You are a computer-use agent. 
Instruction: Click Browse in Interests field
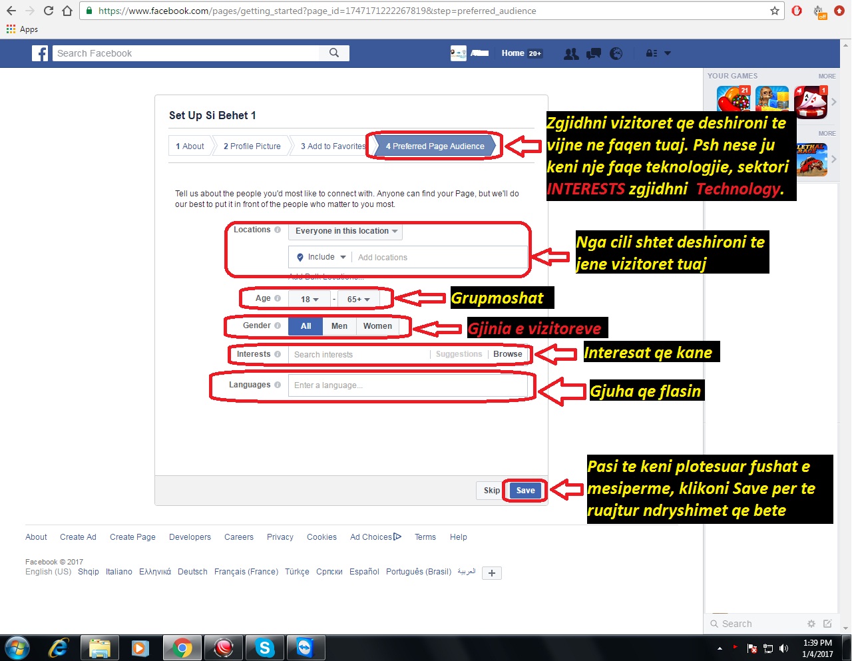click(508, 354)
